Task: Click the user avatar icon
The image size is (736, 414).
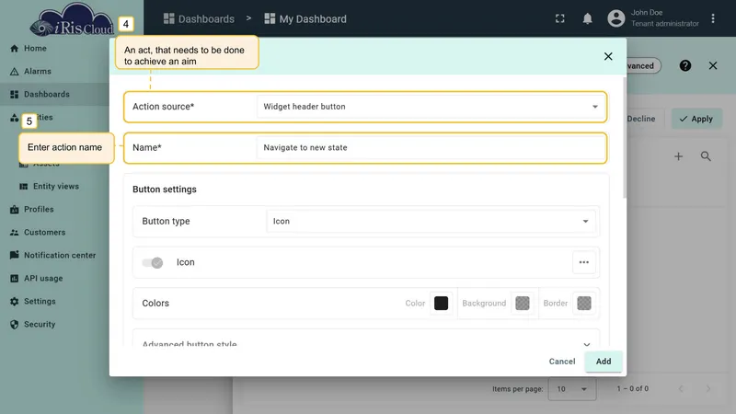Action: (615, 18)
